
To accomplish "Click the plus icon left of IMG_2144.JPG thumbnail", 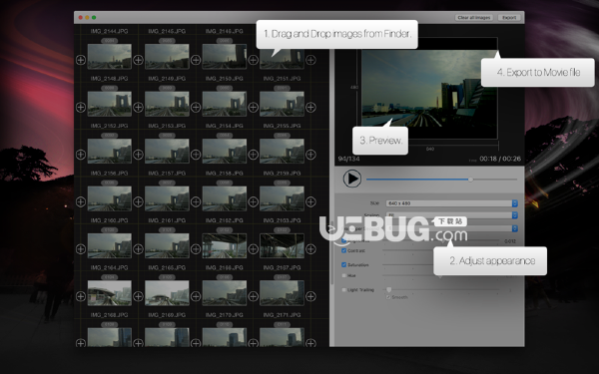I will pos(81,60).
